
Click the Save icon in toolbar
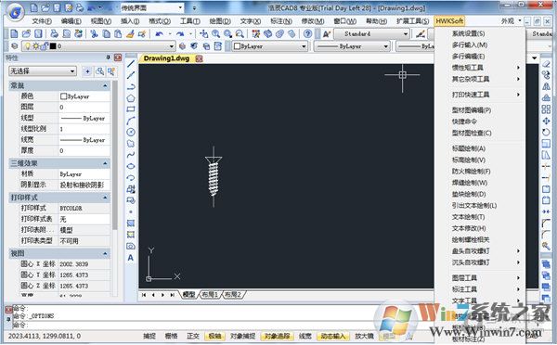click(38, 33)
